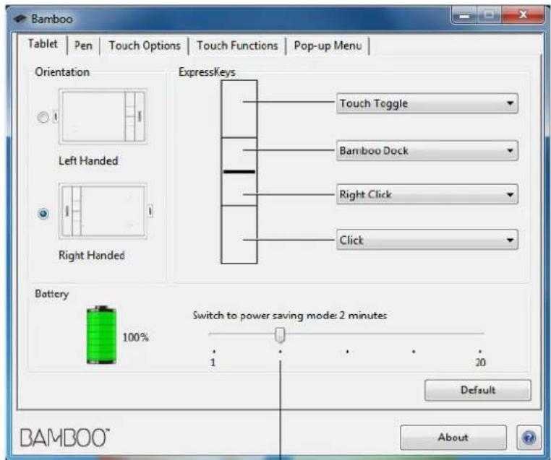Click the Left Handed tablet orientation image
The width and height of the screenshot is (551, 460).
(x=103, y=116)
